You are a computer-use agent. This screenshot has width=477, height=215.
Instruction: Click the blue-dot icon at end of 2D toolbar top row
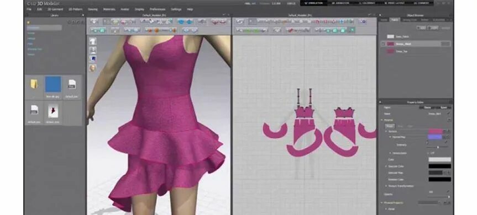pyautogui.click(x=362, y=21)
